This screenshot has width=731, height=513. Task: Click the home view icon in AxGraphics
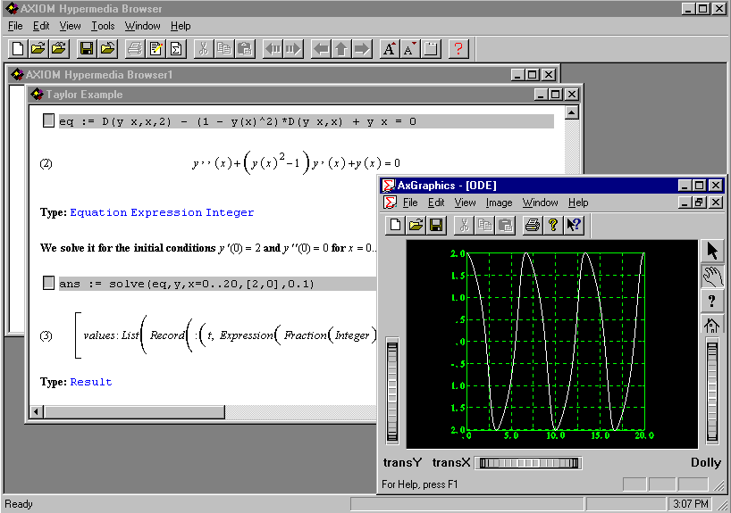[x=712, y=326]
